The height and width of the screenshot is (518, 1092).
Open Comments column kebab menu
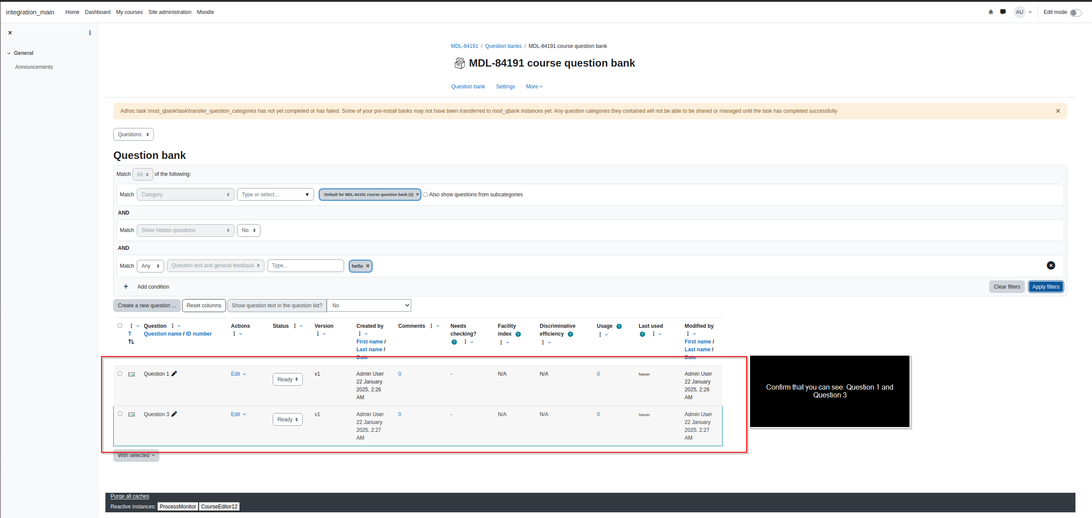[431, 326]
